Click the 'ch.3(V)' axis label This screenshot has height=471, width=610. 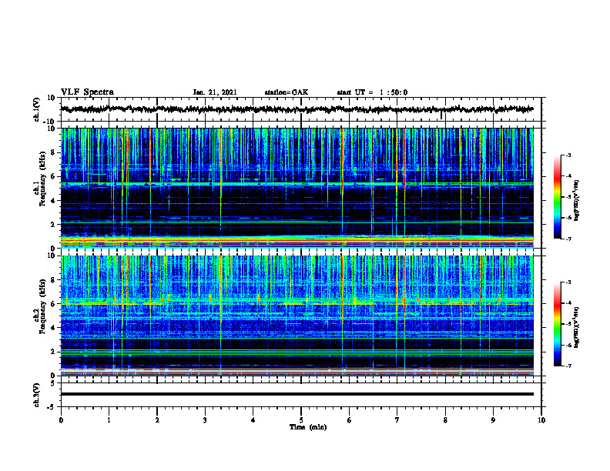tap(37, 395)
